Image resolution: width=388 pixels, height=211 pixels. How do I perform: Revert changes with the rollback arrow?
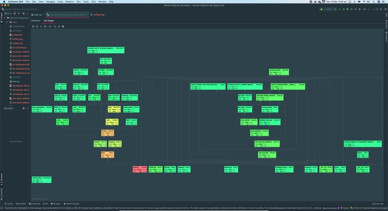click(381, 9)
